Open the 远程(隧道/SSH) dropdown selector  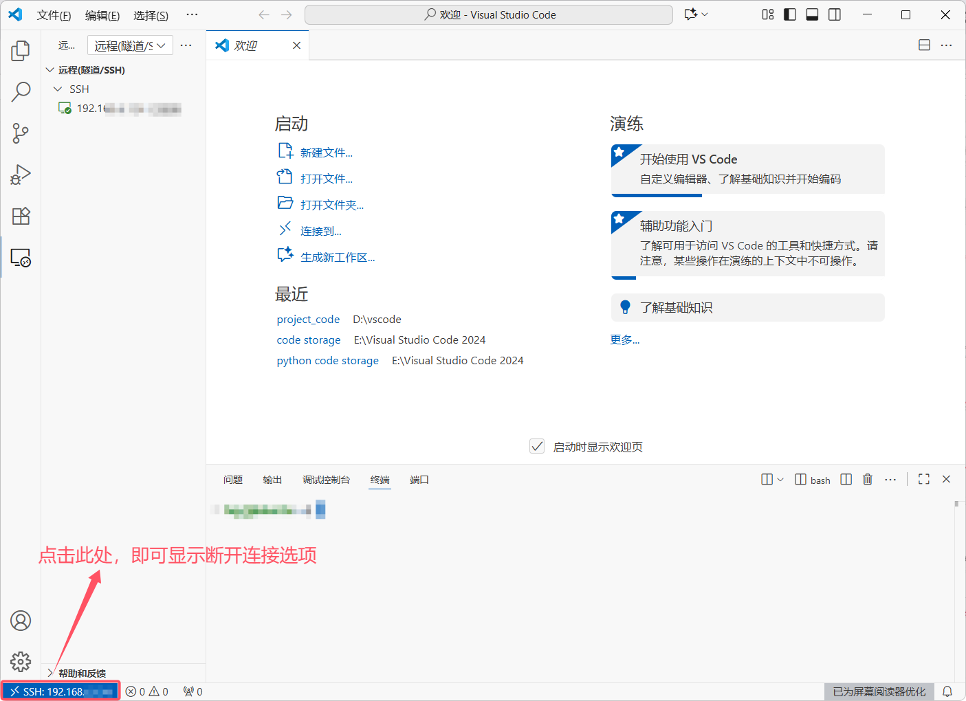point(130,45)
